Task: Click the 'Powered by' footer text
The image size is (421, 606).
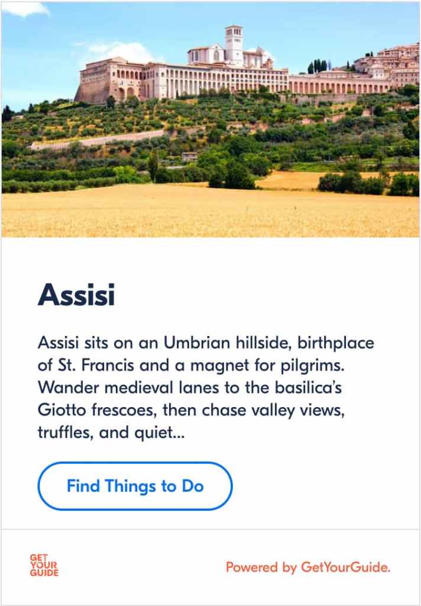Action: point(261,568)
